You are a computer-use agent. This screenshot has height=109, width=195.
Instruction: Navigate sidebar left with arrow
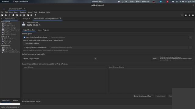point(2,19)
